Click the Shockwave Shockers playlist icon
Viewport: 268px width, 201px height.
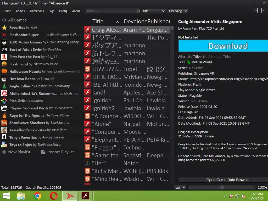click(x=4, y=123)
